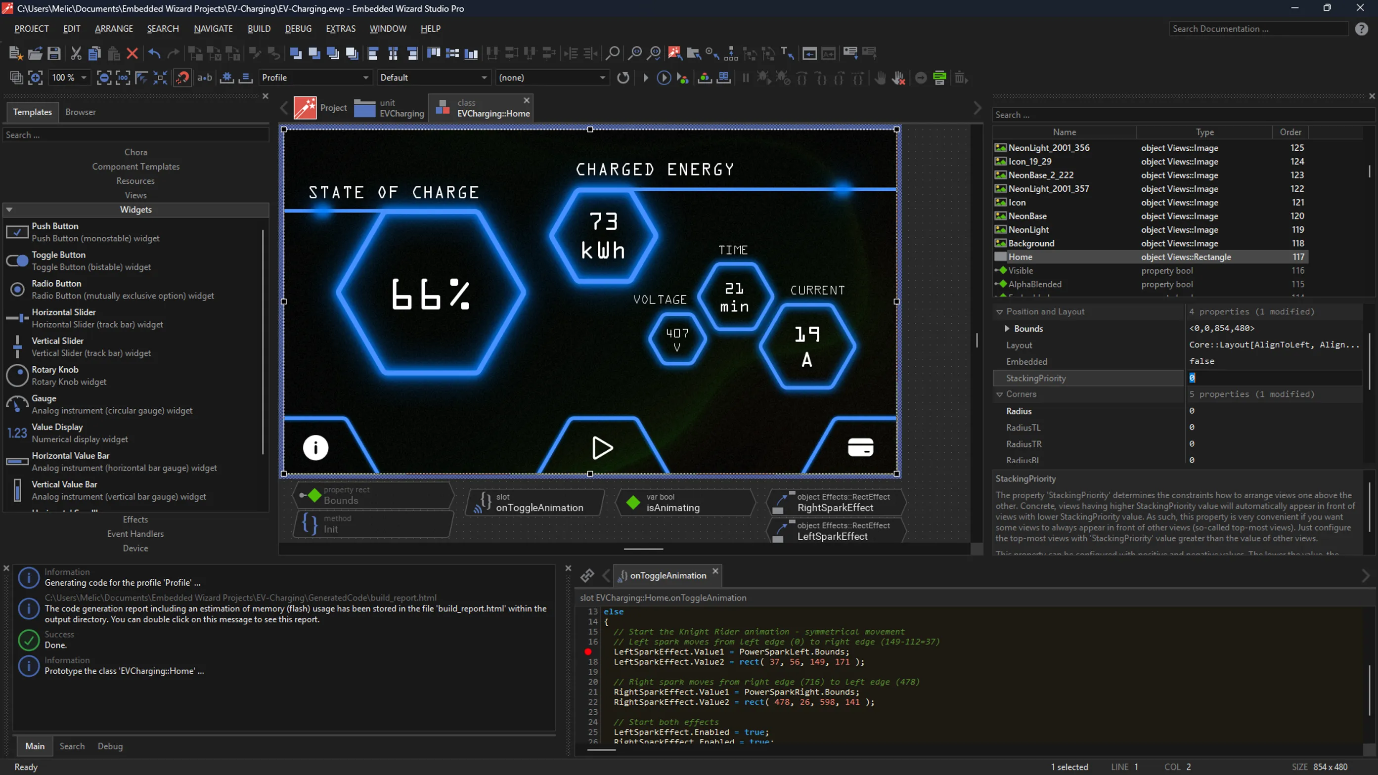Switch to the Browser tab

click(80, 112)
